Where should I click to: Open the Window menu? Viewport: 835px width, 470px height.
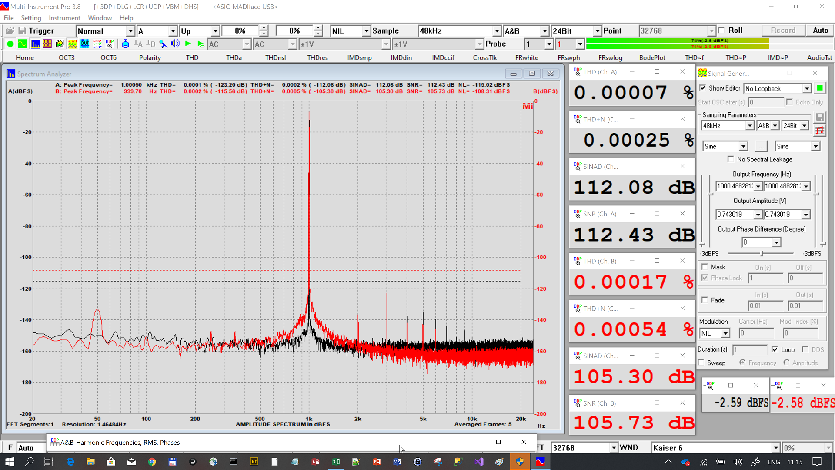click(100, 18)
